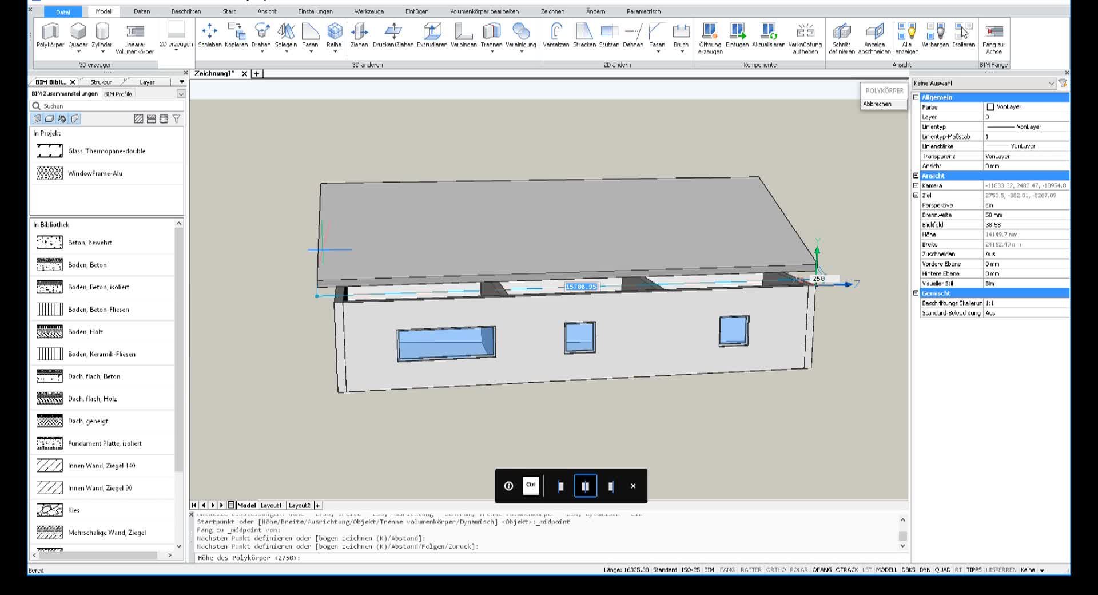The image size is (1098, 595).
Task: Expand the Kamera property row
Action: pyautogui.click(x=916, y=185)
